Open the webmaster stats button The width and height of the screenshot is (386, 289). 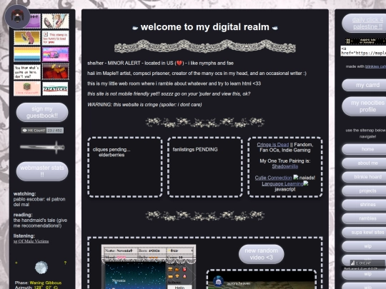pos(42,171)
